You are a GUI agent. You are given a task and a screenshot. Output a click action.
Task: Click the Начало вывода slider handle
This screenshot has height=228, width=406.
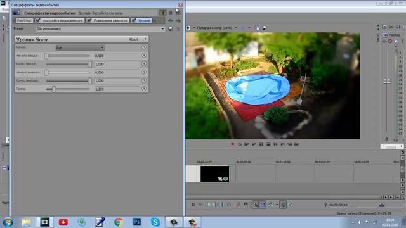46,72
